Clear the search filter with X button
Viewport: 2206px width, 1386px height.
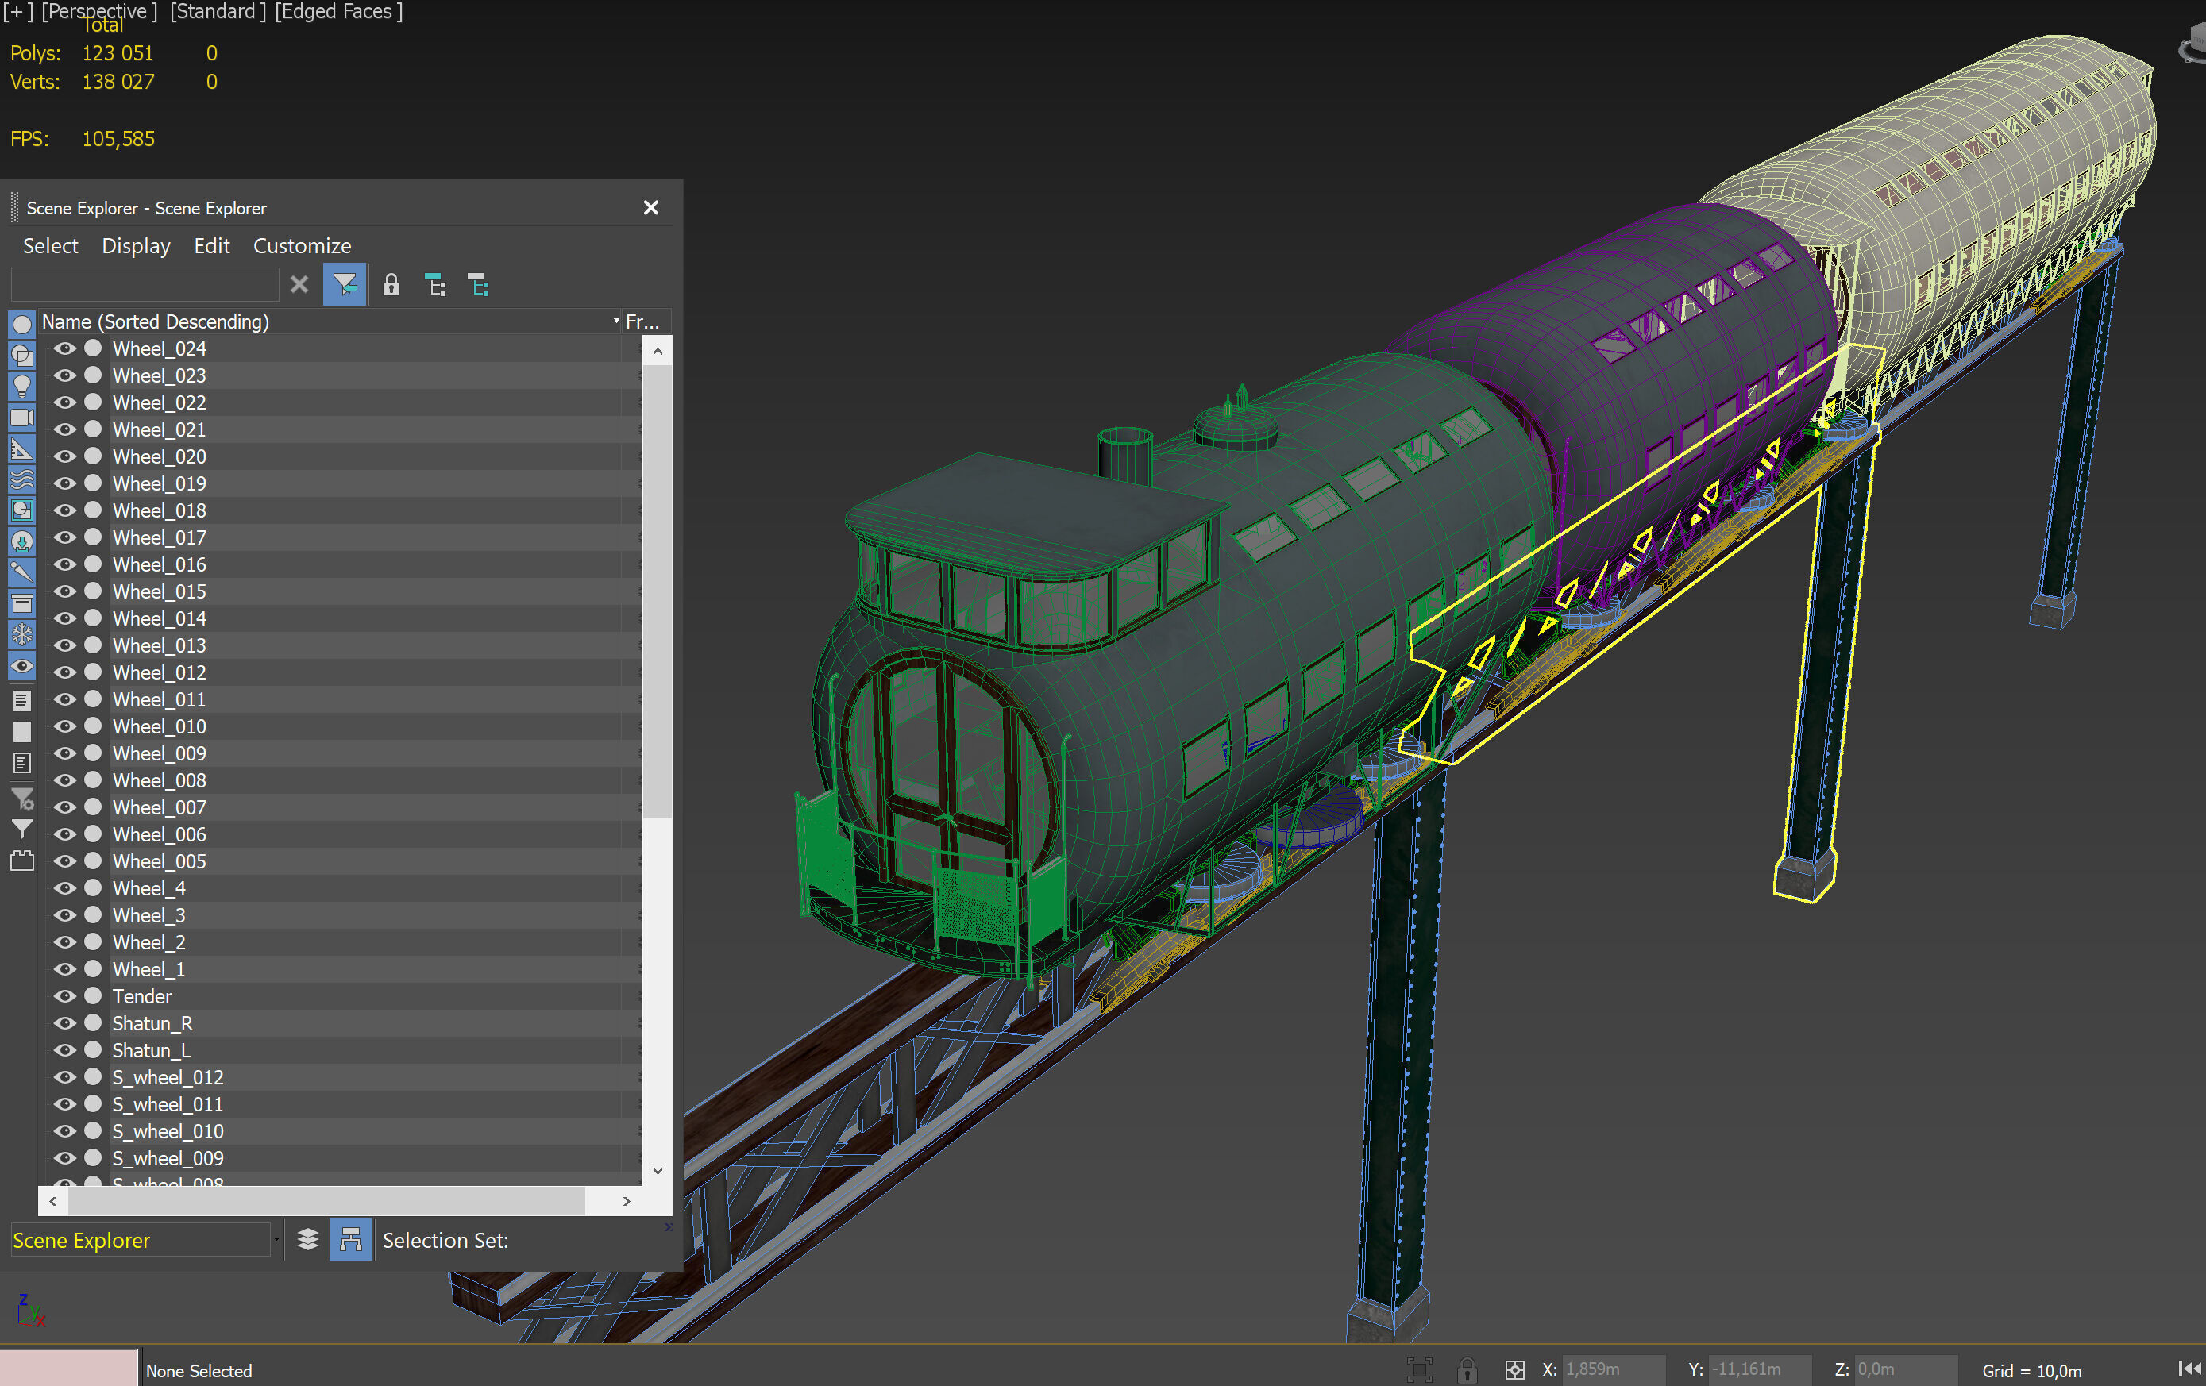point(299,285)
